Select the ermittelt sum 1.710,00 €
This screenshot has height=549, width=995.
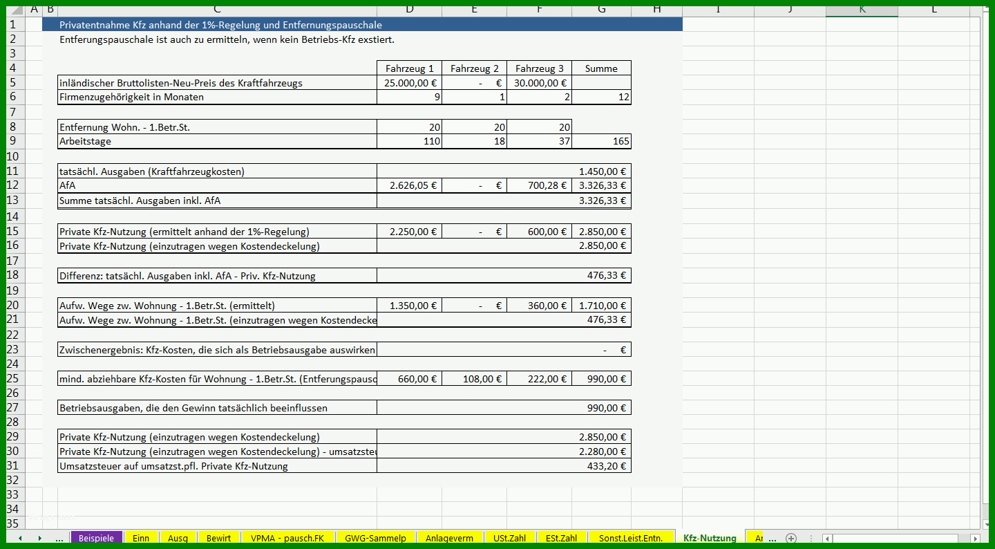[x=601, y=306]
